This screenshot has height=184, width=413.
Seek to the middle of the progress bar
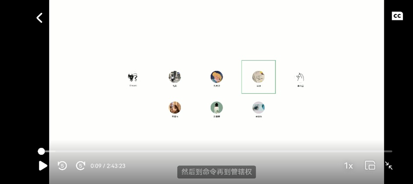coord(217,151)
